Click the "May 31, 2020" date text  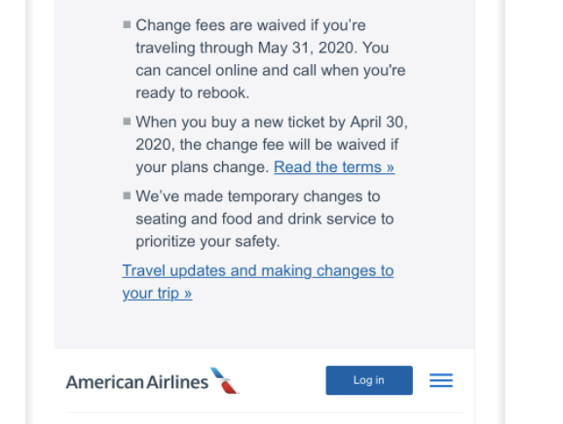307,48
